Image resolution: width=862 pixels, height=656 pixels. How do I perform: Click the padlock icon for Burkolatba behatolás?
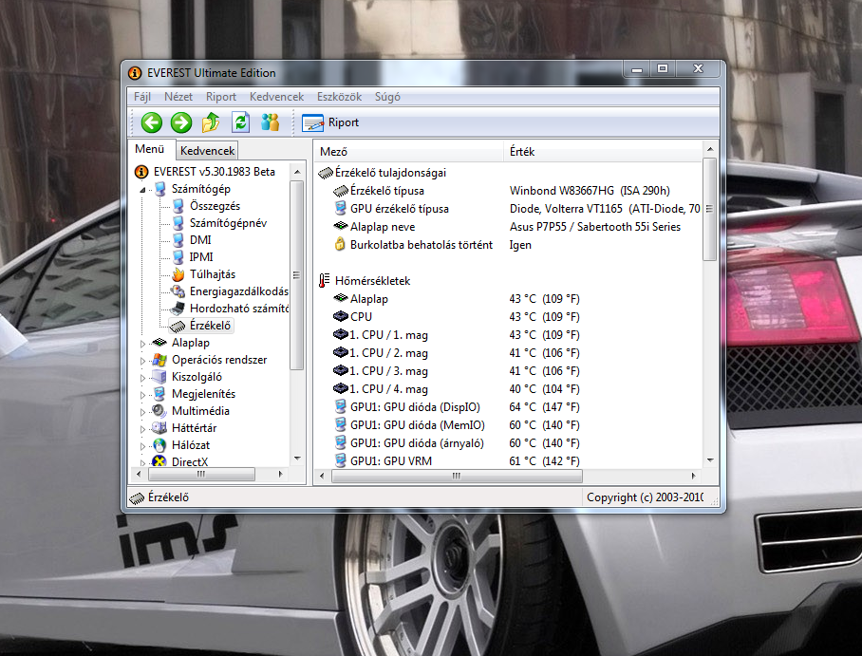340,244
